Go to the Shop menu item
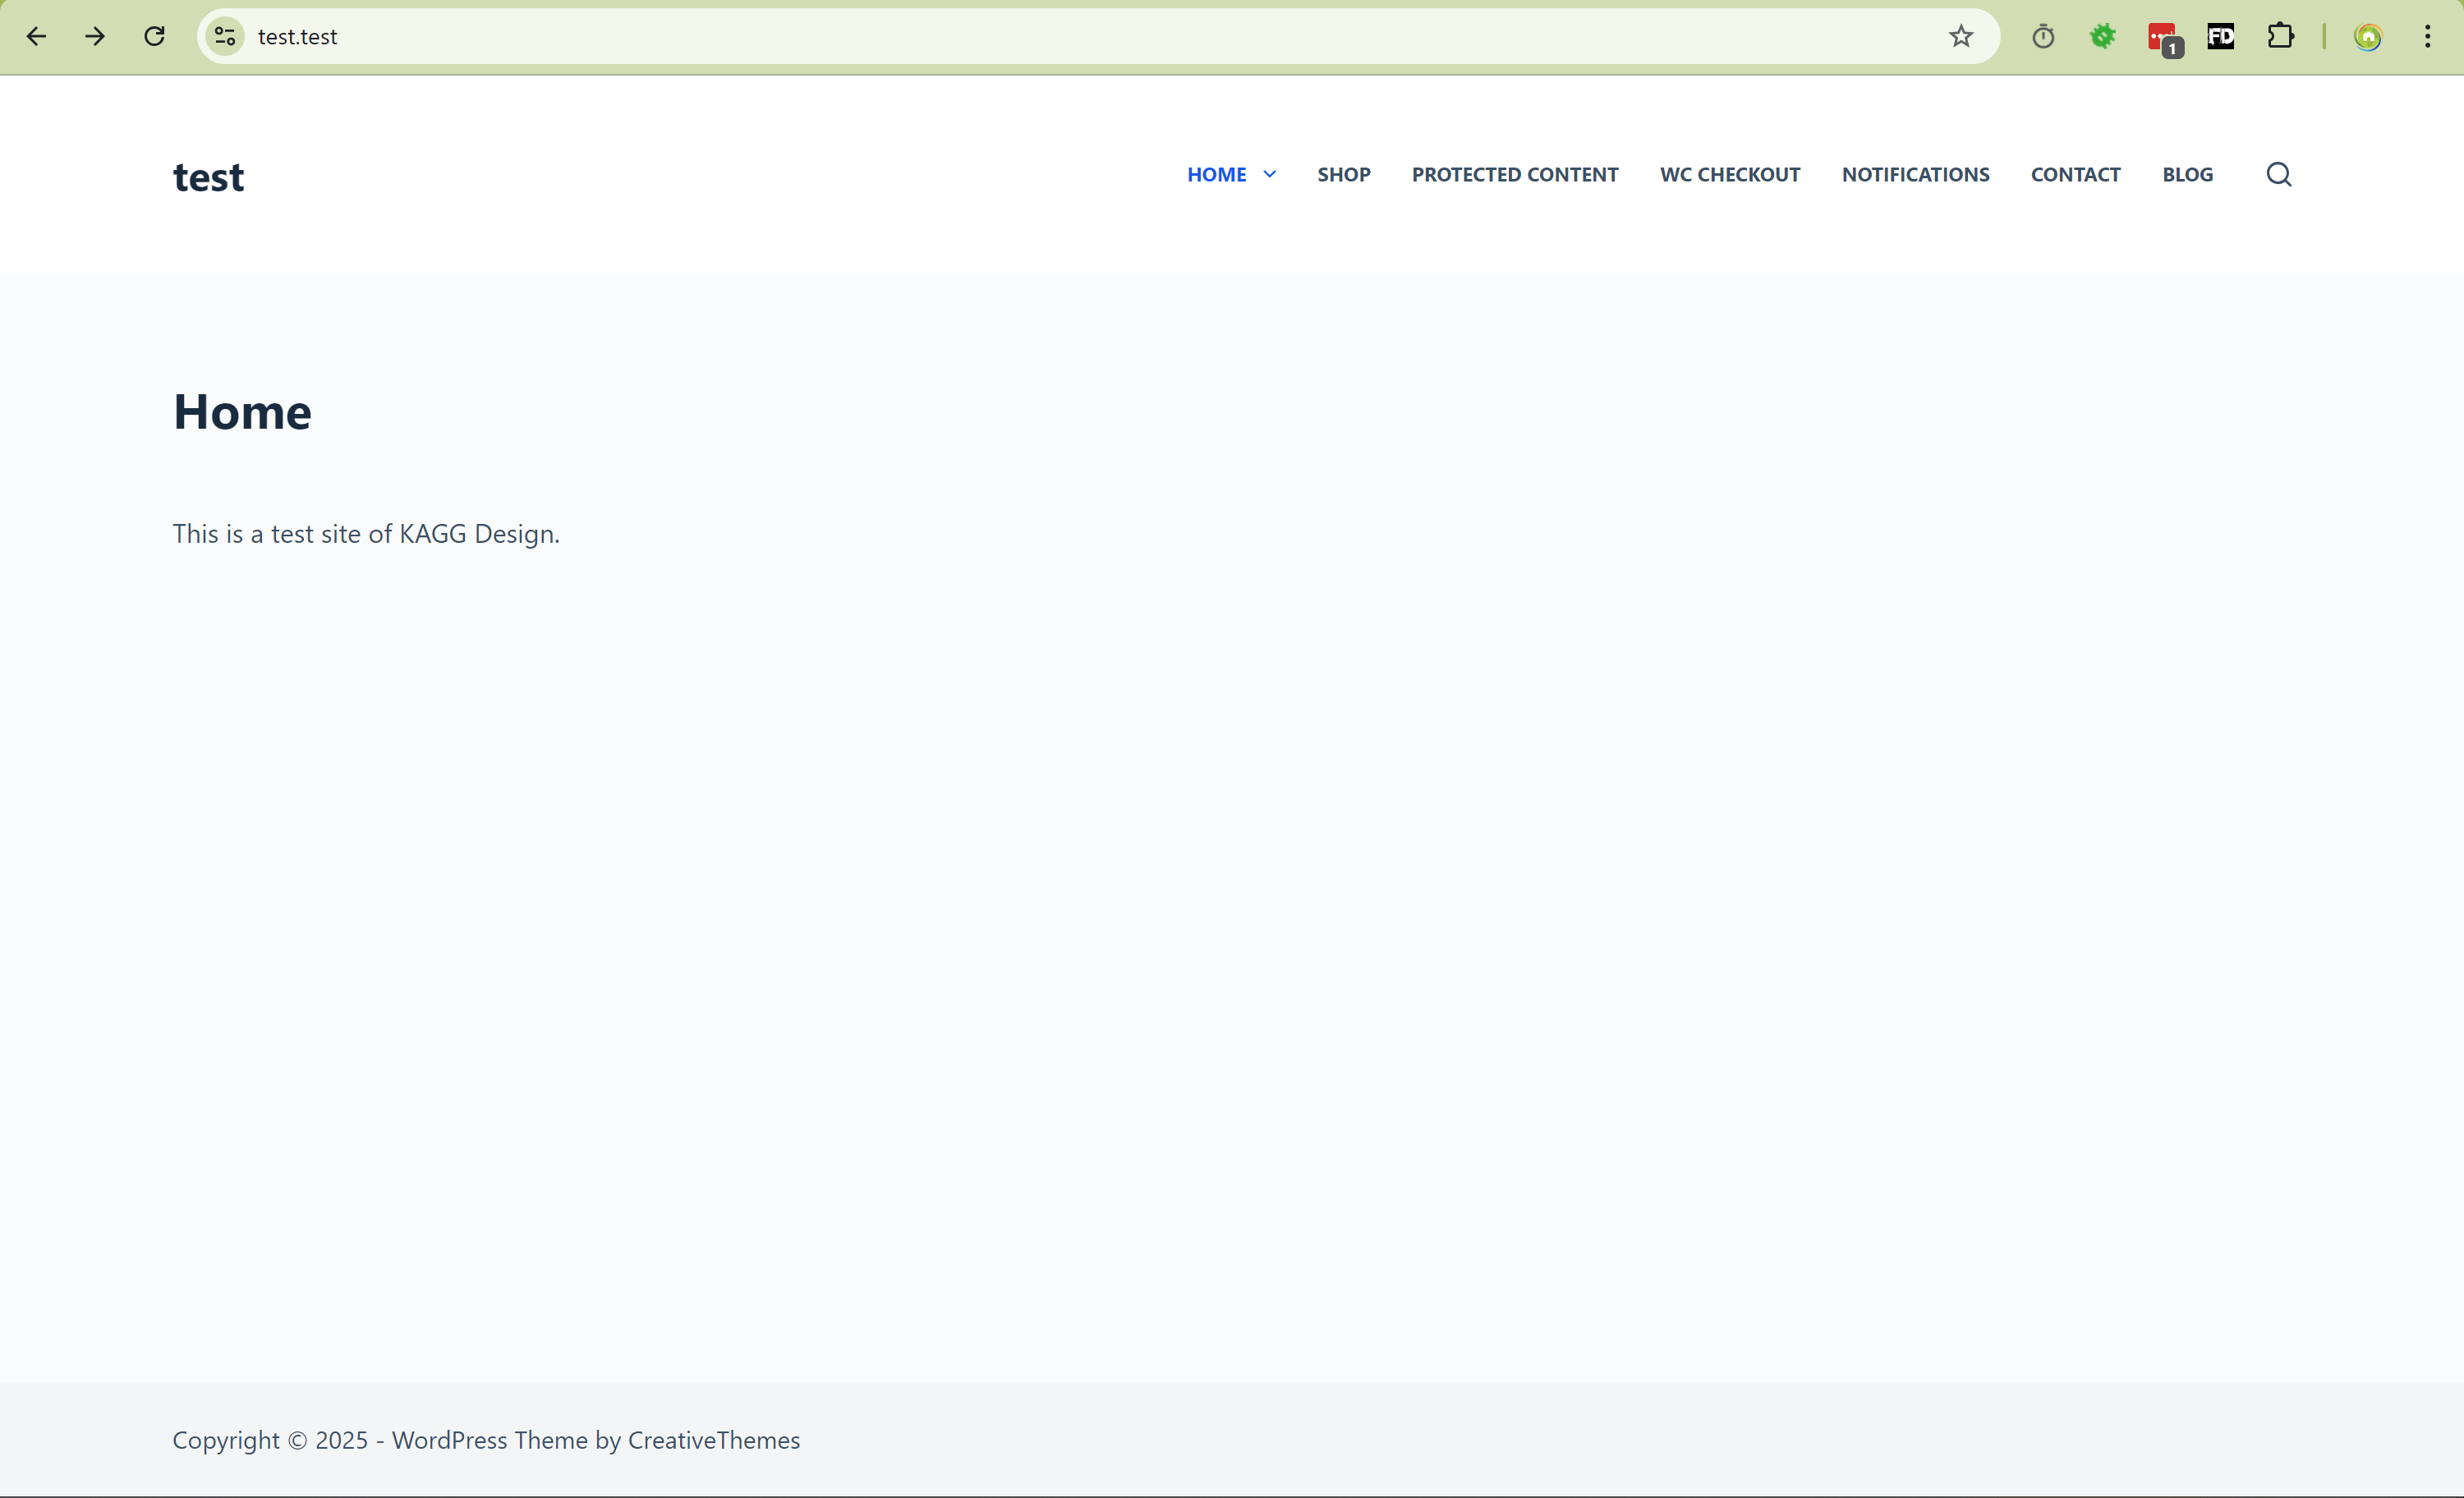 point(1343,174)
